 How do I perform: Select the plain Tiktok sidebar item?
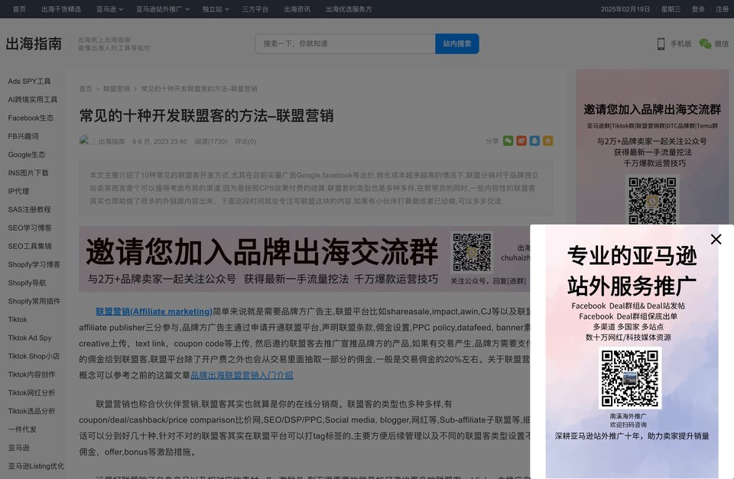(x=18, y=319)
